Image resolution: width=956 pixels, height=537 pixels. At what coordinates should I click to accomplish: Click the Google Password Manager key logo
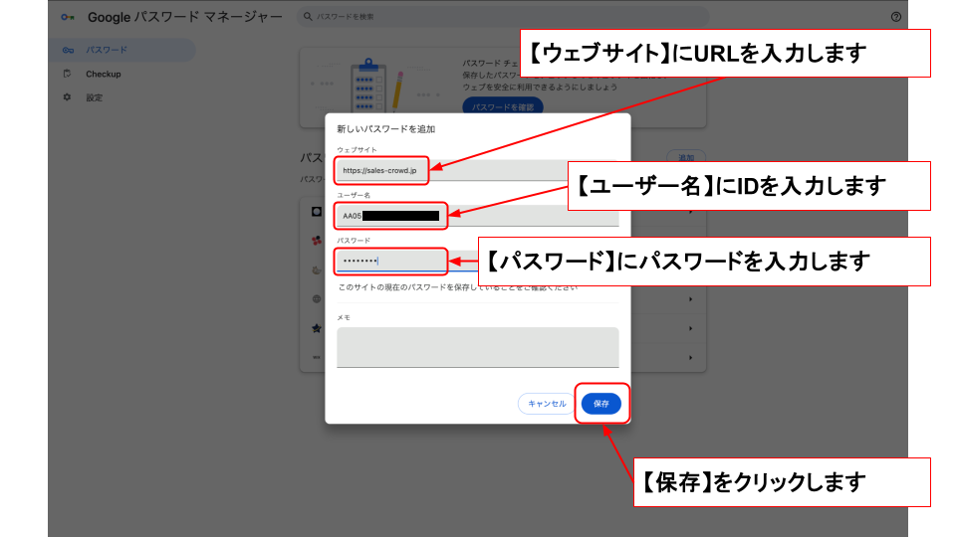(x=67, y=18)
